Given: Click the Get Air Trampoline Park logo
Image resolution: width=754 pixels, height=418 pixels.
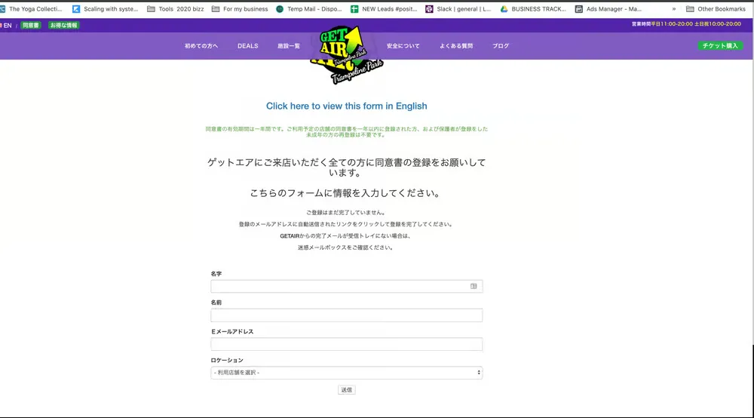Looking at the screenshot, I should point(346,54).
